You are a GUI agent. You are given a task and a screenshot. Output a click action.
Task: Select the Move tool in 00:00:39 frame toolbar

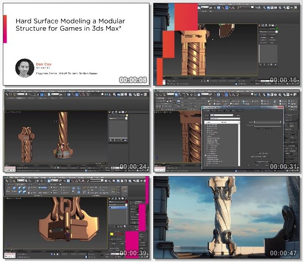41,181
